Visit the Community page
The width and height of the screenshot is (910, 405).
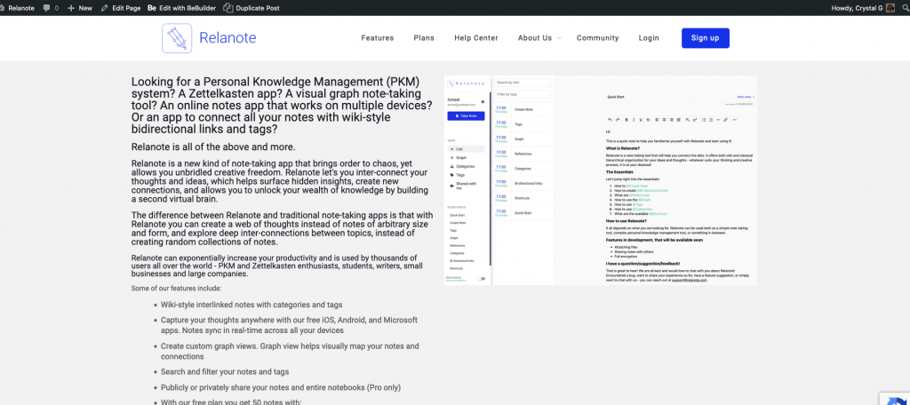click(x=597, y=37)
